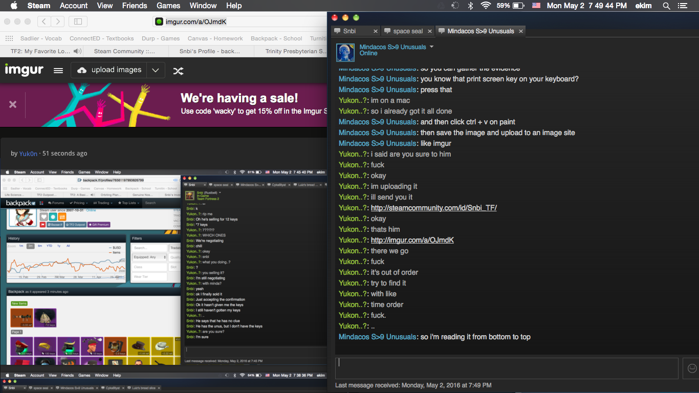Select the Steam Community browser tab
This screenshot has width=699, height=393.
coord(124,51)
